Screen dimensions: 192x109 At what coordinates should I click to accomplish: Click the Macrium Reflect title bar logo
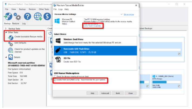(6, 4)
